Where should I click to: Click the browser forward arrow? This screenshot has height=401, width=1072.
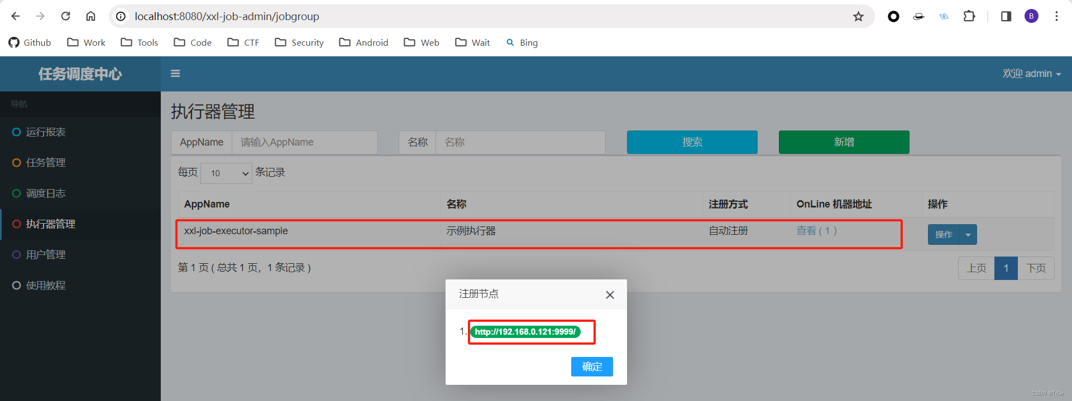[x=40, y=16]
